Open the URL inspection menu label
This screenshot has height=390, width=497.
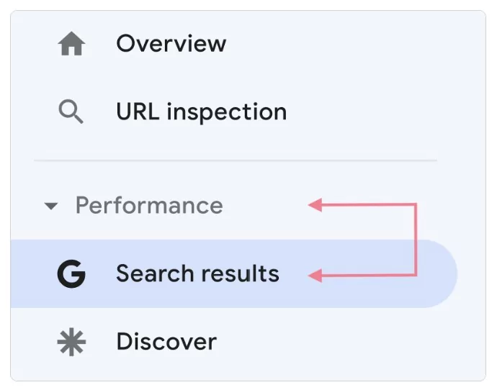tap(201, 112)
